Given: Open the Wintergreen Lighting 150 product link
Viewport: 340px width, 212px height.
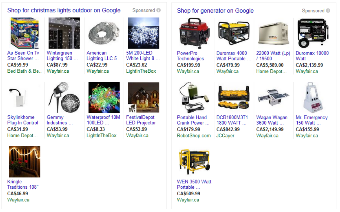Looking at the screenshot, I should click(62, 55).
